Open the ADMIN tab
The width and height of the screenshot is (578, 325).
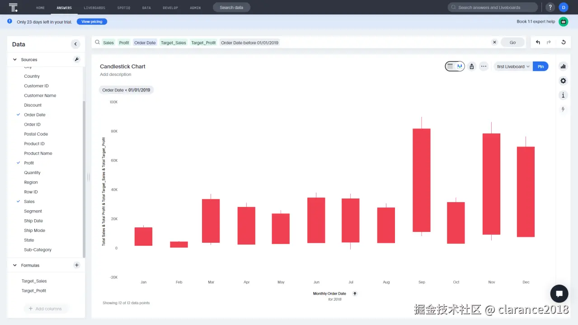tap(195, 8)
